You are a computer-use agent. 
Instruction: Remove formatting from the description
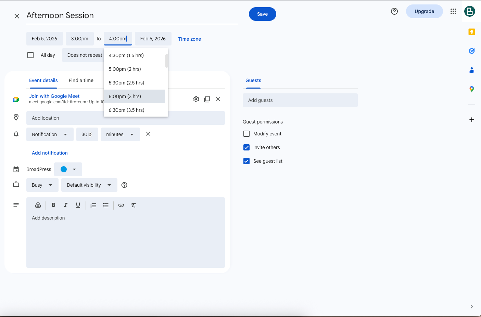[134, 205]
